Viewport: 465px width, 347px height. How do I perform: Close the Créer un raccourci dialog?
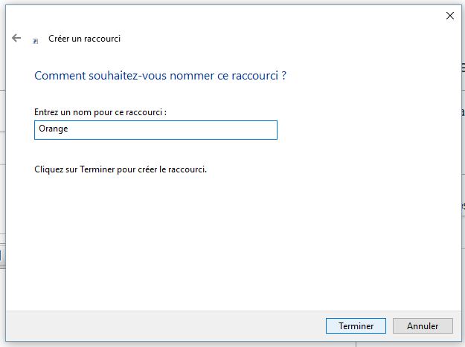pos(449,15)
